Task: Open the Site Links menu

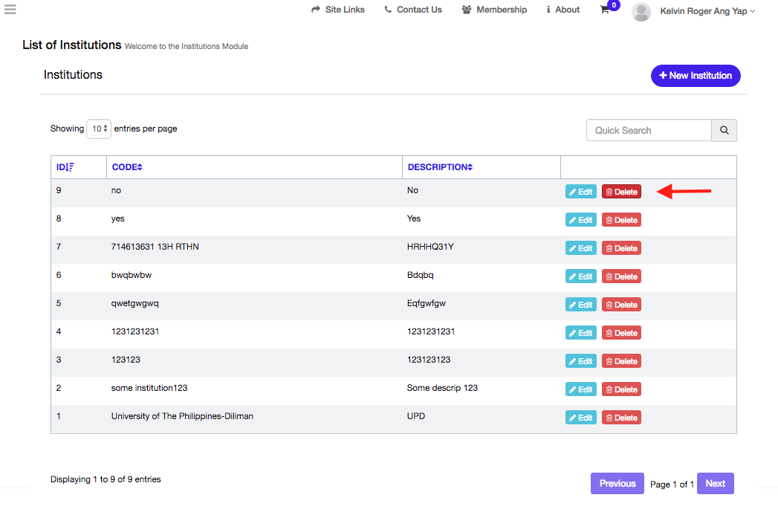Action: (x=338, y=10)
